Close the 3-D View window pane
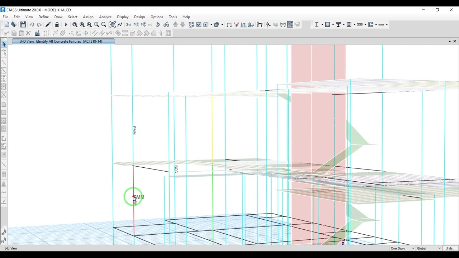Screen dimensions: 459x258 click(x=455, y=41)
